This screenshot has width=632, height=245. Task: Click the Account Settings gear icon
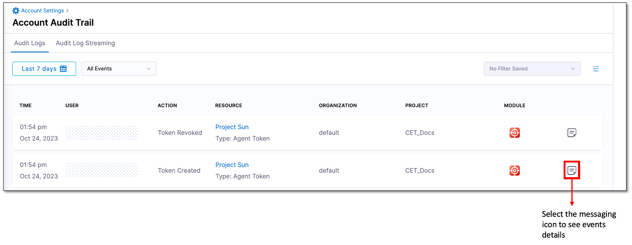tap(16, 11)
